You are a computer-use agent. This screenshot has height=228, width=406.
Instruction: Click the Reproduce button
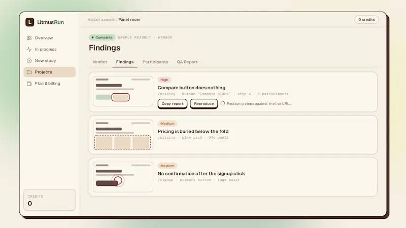pyautogui.click(x=204, y=104)
